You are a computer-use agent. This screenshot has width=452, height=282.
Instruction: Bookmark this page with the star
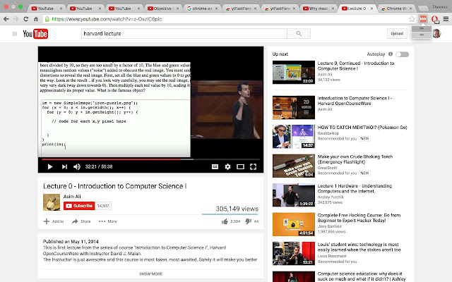click(412, 19)
